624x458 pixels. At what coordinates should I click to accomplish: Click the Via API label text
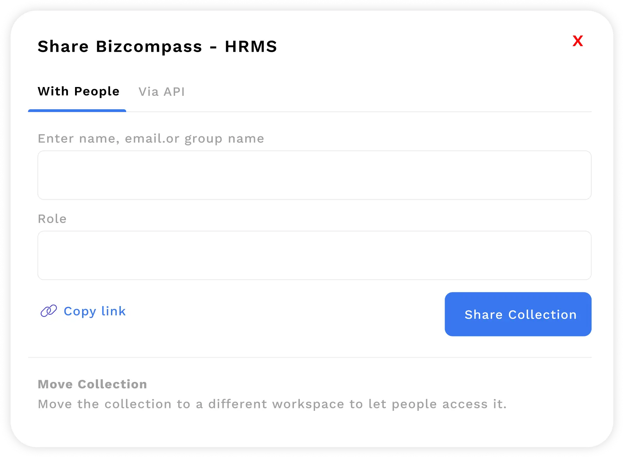point(162,92)
